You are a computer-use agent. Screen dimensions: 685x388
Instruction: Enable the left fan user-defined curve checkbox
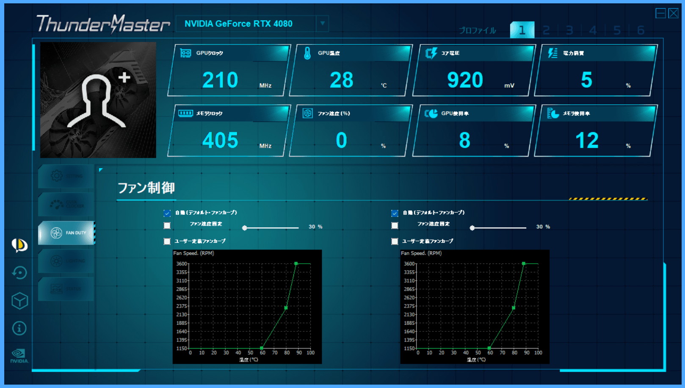167,241
